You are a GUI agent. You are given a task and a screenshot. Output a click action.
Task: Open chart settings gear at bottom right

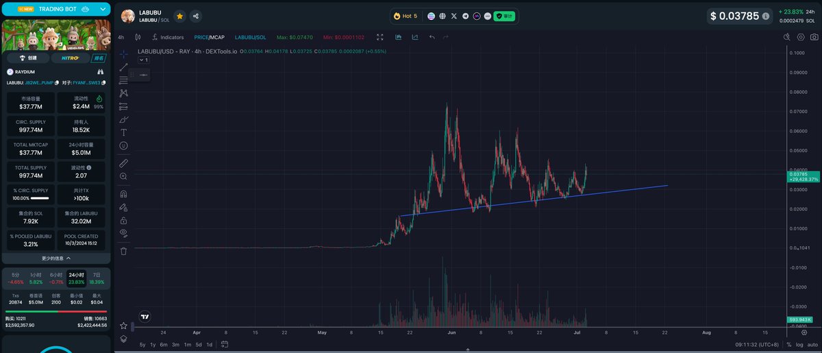[x=804, y=332]
